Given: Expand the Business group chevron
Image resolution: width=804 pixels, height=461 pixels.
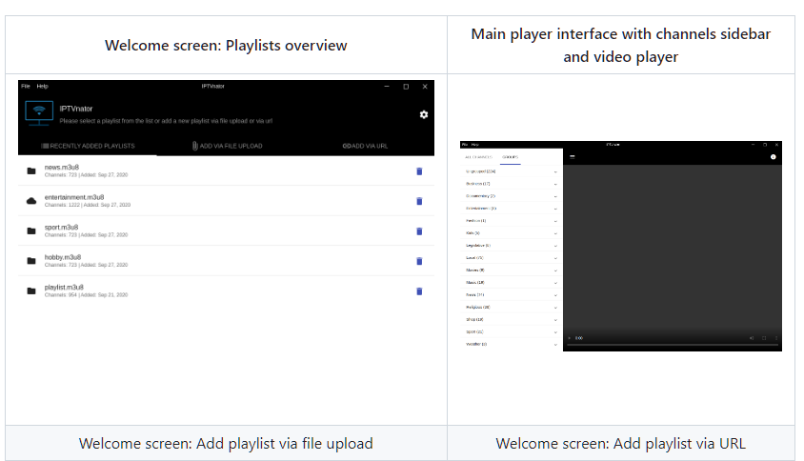Looking at the screenshot, I should click(x=555, y=184).
